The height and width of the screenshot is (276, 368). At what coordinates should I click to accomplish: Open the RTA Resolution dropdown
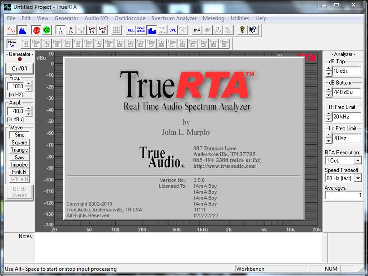[358, 161]
